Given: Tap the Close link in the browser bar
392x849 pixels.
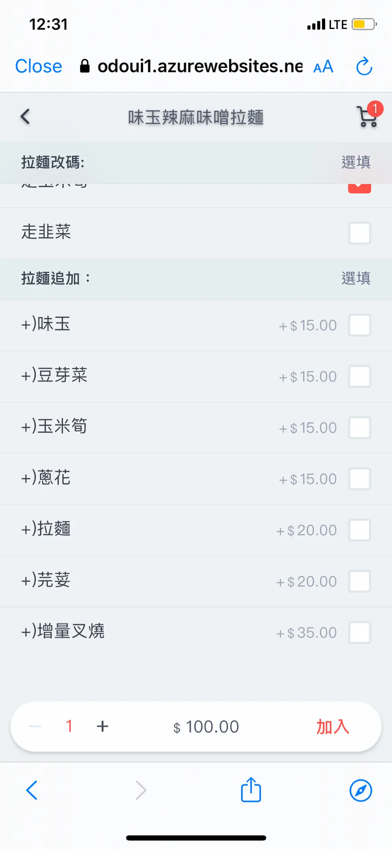Looking at the screenshot, I should [x=39, y=66].
